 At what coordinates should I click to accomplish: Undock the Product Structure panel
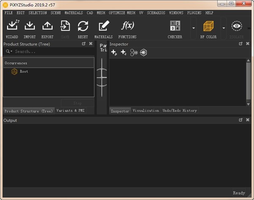(x=83, y=44)
